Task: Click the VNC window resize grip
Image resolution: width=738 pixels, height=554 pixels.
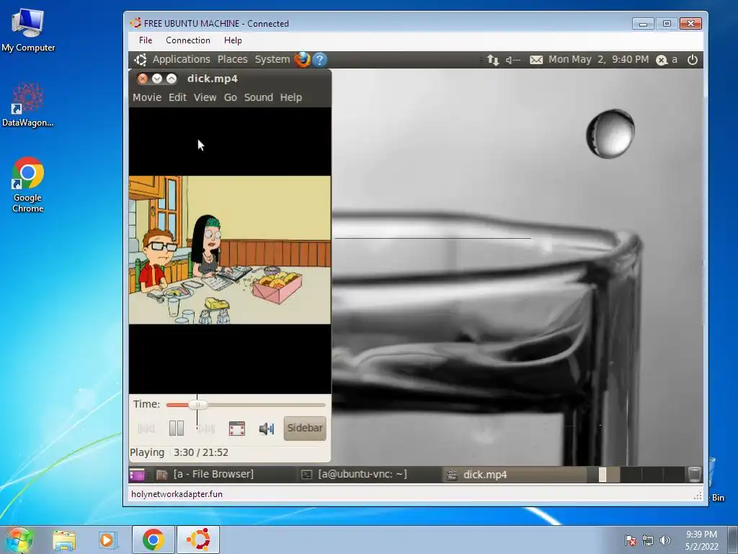Action: tap(698, 495)
